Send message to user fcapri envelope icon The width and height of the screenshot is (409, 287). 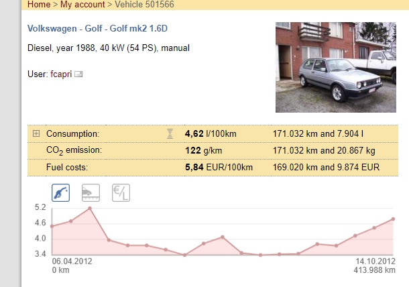click(78, 74)
